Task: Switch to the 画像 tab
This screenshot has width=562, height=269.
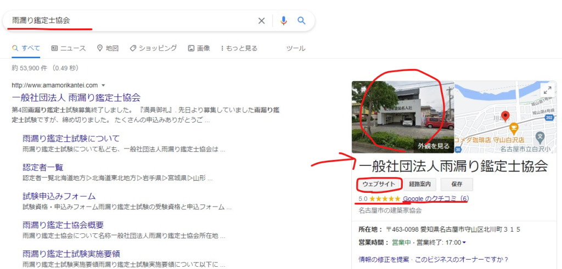Action: [199, 48]
